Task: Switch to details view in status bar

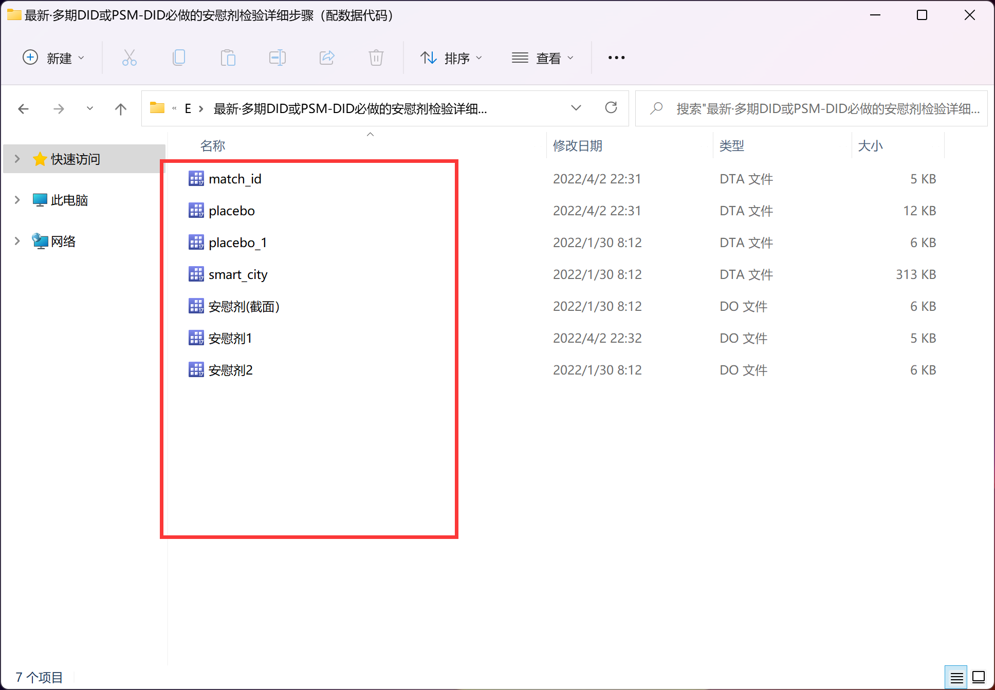Action: coord(956,678)
